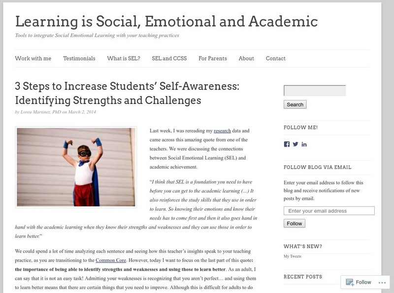Open the Facebook profile icon
This screenshot has height=293, width=394.
(x=287, y=144)
